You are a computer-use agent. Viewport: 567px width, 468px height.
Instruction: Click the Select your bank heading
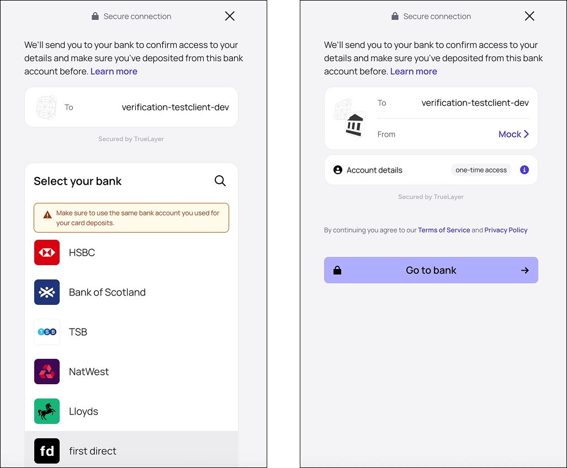(78, 181)
